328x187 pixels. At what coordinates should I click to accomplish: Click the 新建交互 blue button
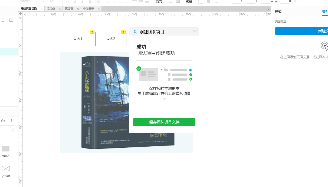(301, 31)
